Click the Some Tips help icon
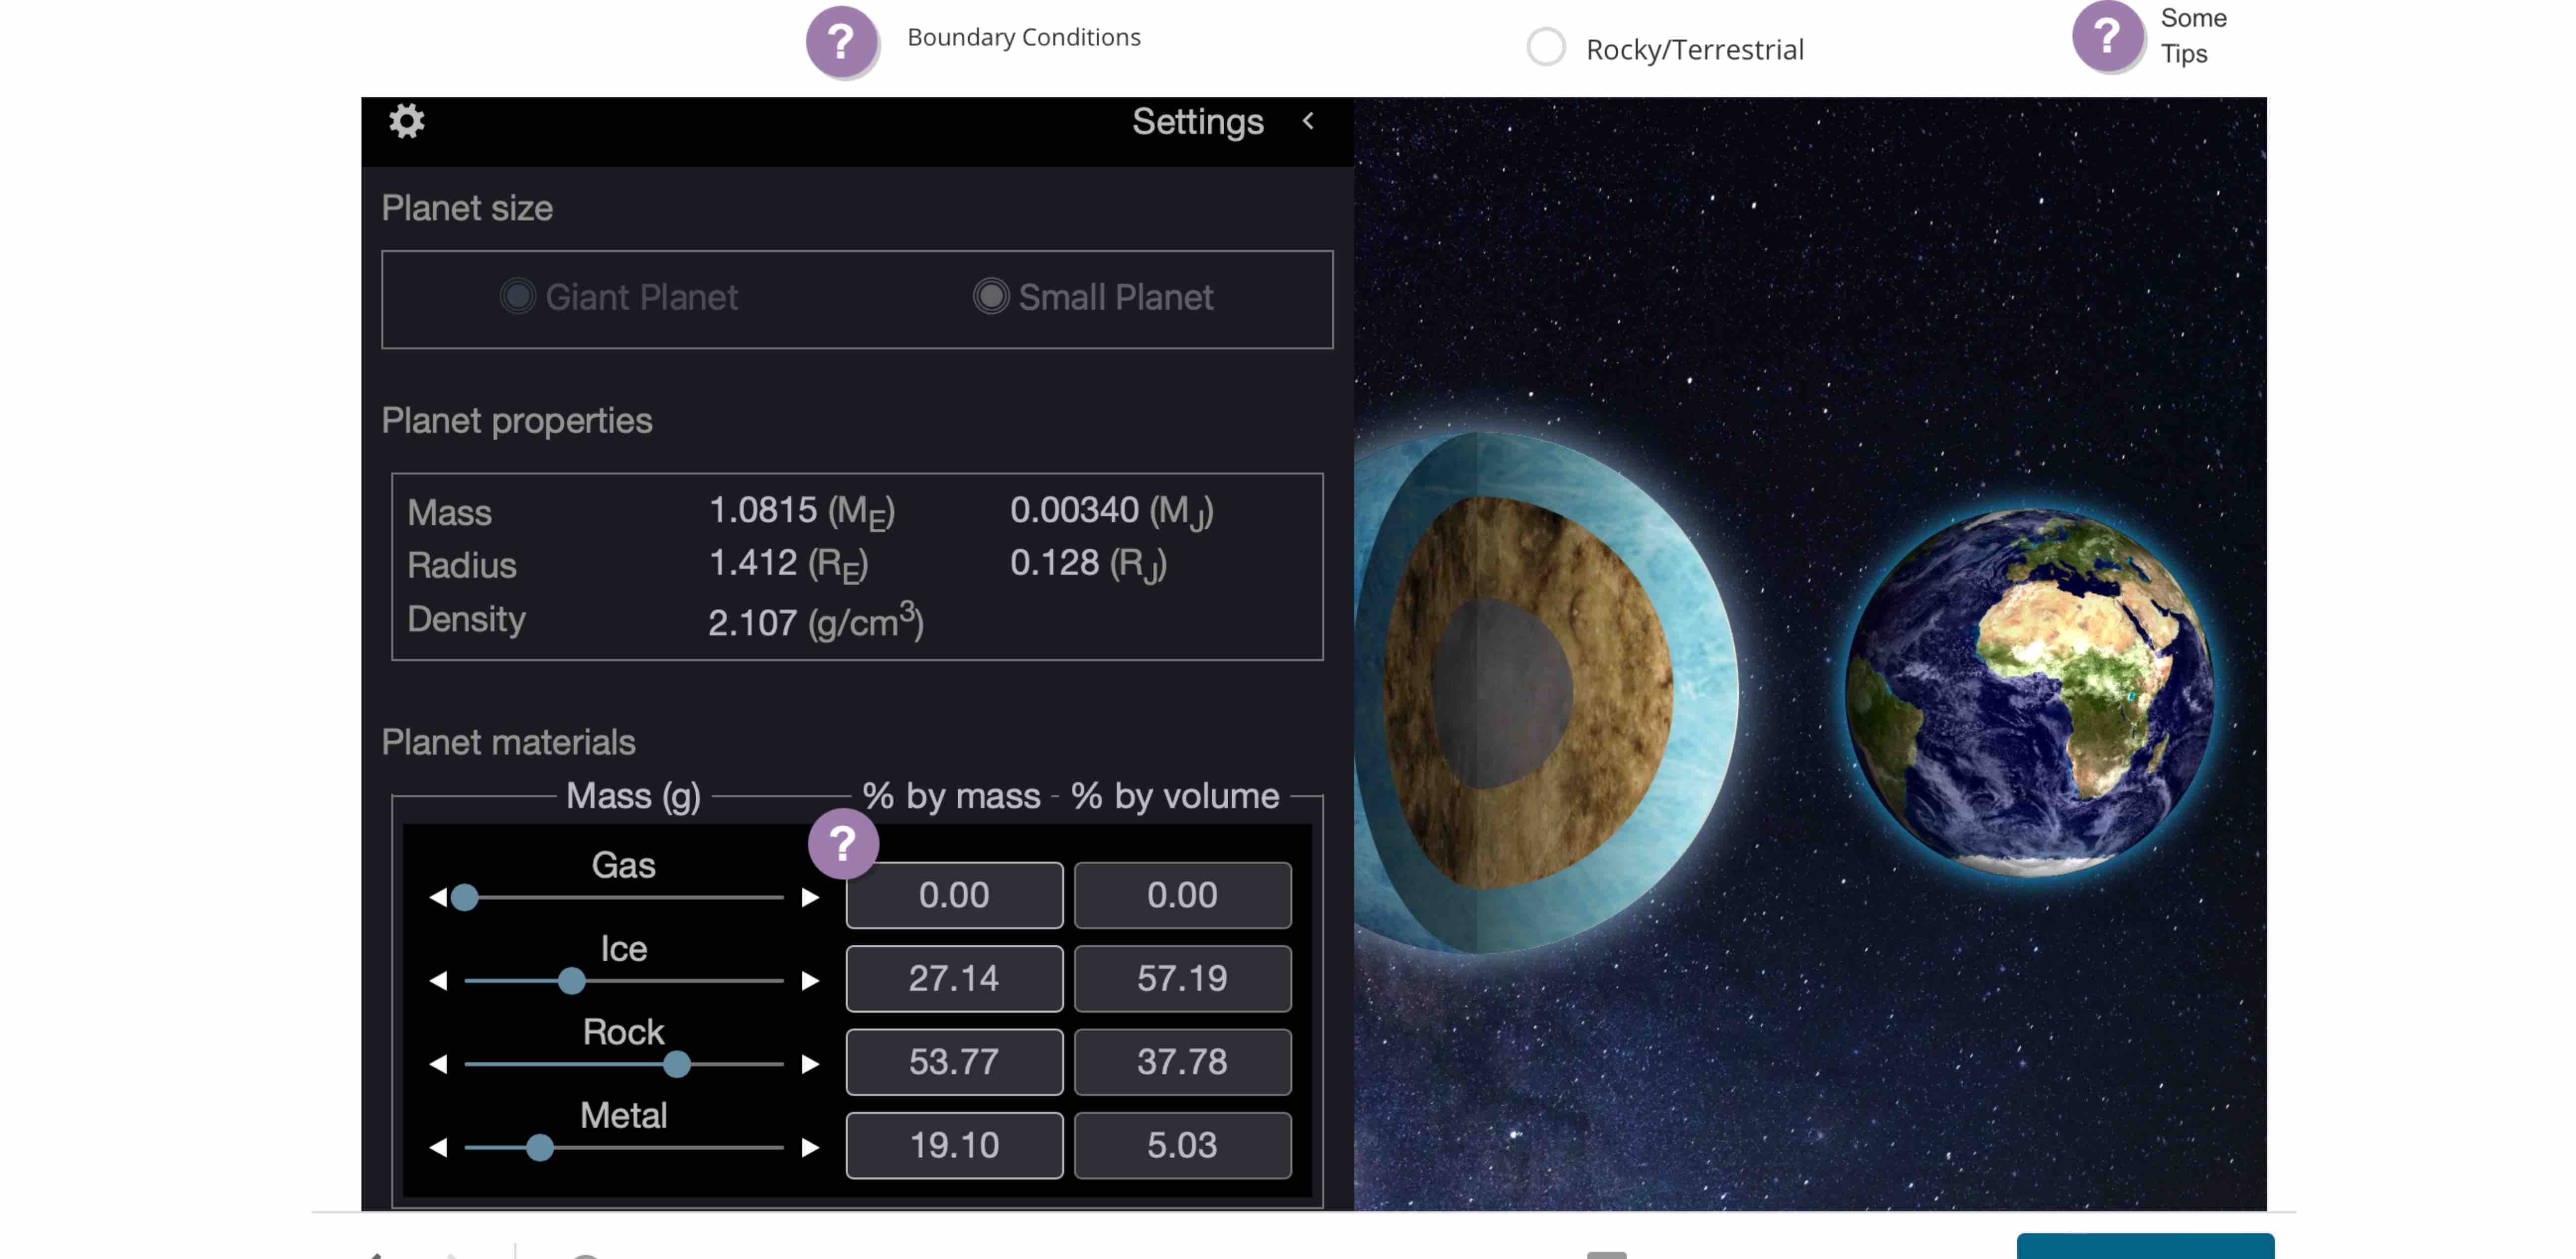This screenshot has height=1259, width=2576. [x=2108, y=38]
